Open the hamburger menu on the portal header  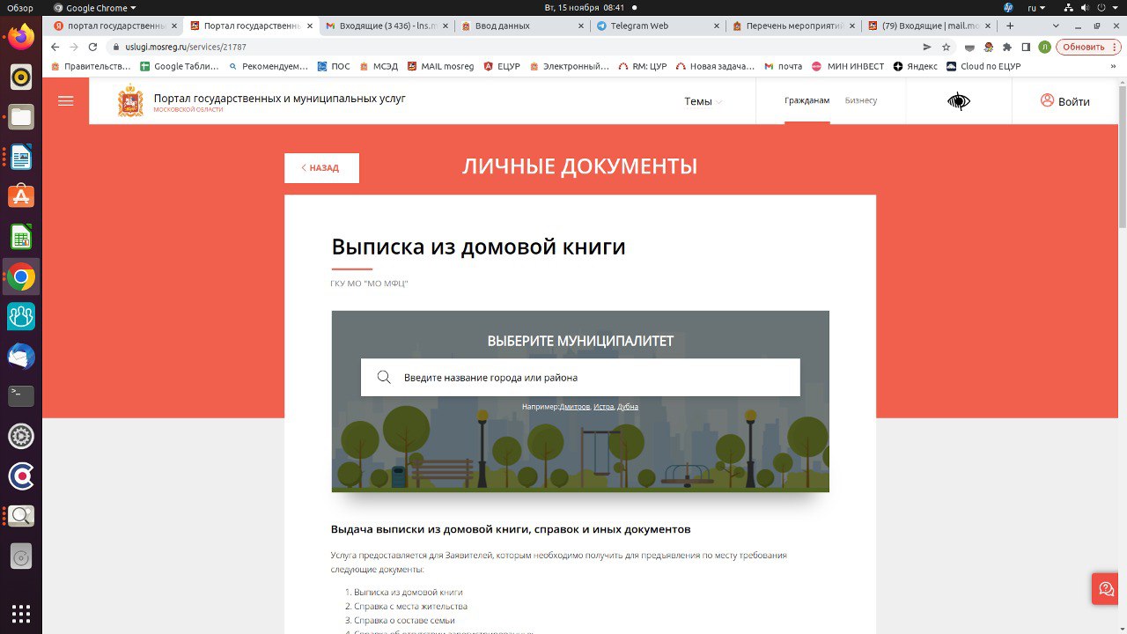pyautogui.click(x=65, y=101)
